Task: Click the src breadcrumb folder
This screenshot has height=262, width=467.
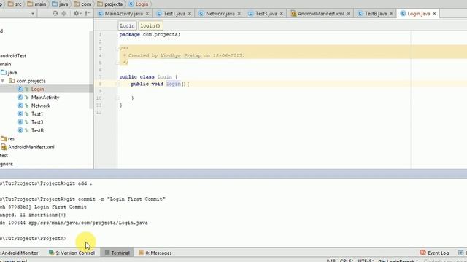Action: point(15,4)
